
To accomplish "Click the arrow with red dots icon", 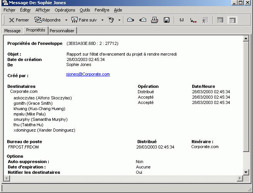I will click(x=193, y=20).
